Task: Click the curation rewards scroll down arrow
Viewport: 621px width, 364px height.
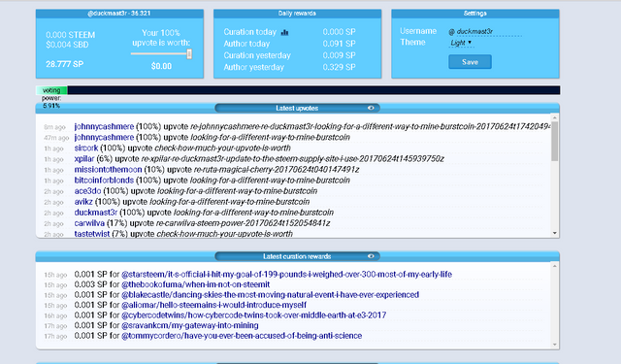Action: 554,345
